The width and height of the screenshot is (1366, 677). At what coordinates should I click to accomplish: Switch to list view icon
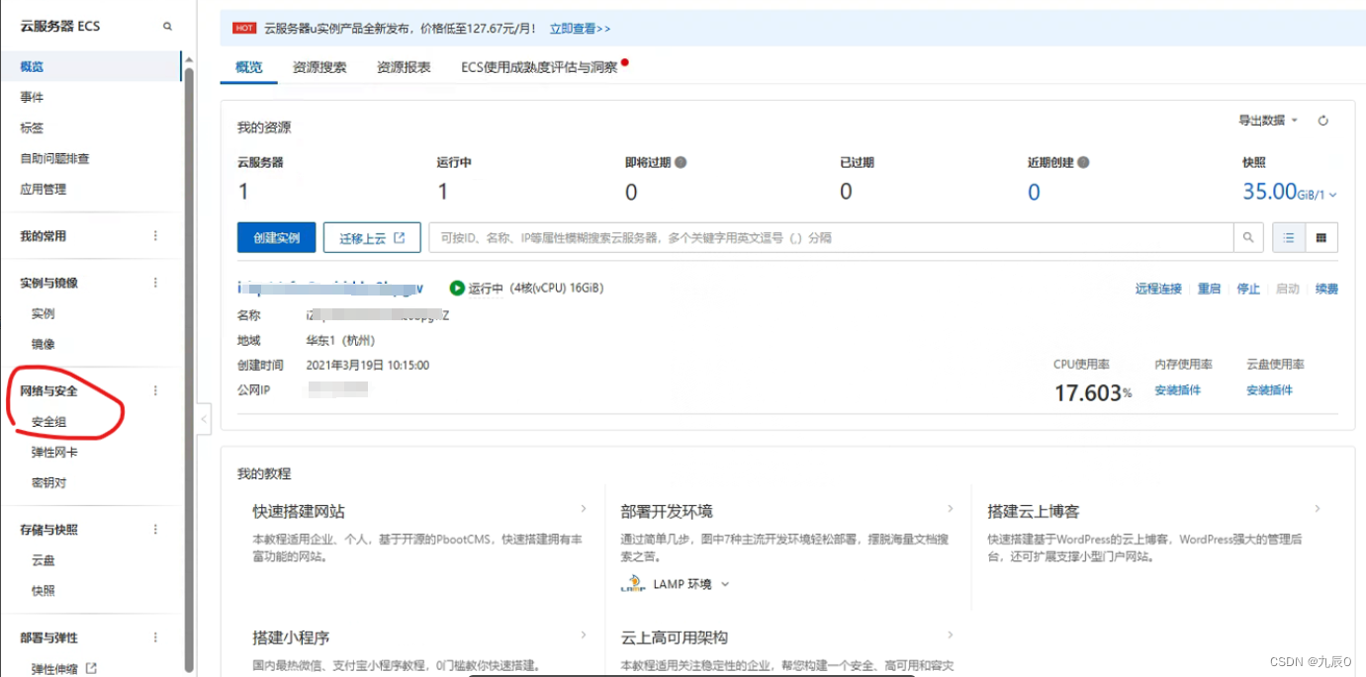pos(1289,237)
